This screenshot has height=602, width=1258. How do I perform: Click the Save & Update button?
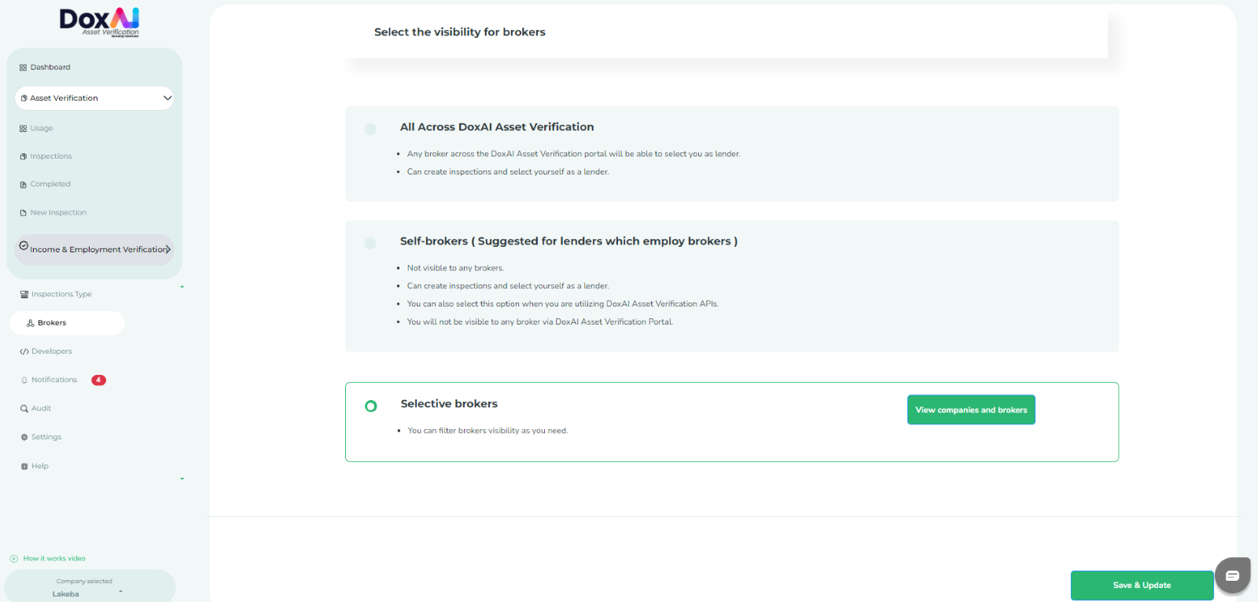[1142, 585]
